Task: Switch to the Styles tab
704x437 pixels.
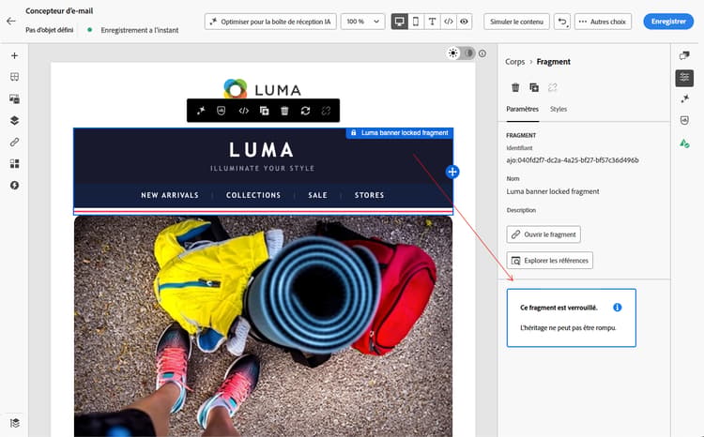Action: pyautogui.click(x=559, y=109)
